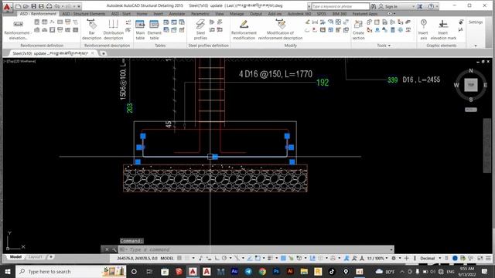Click the Help question mark icon
The image size is (495, 278).
click(x=431, y=6)
